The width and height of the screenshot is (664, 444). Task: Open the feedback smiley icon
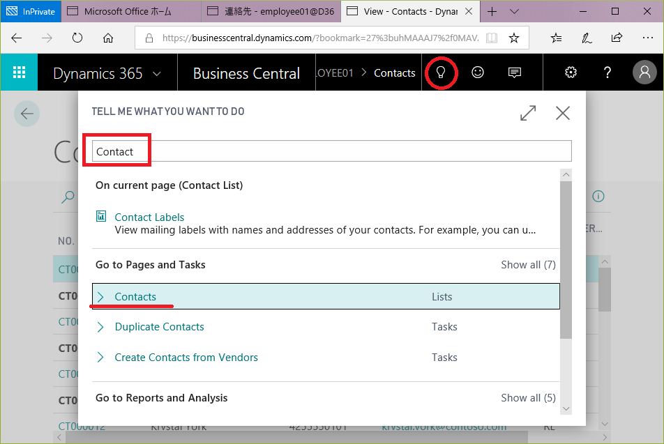pyautogui.click(x=478, y=72)
